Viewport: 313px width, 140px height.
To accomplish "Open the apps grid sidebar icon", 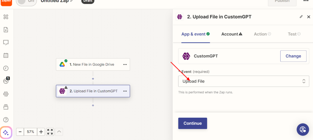I will click(x=6, y=17).
